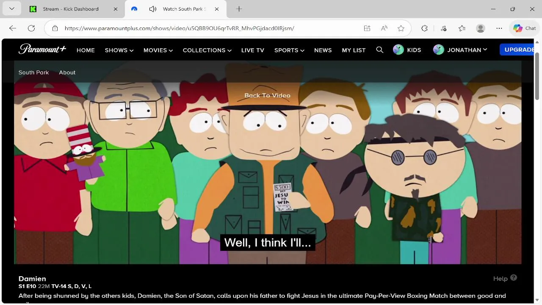Viewport: 542px width, 305px height.
Task: Mute tab using the speaker icon
Action: (x=153, y=9)
